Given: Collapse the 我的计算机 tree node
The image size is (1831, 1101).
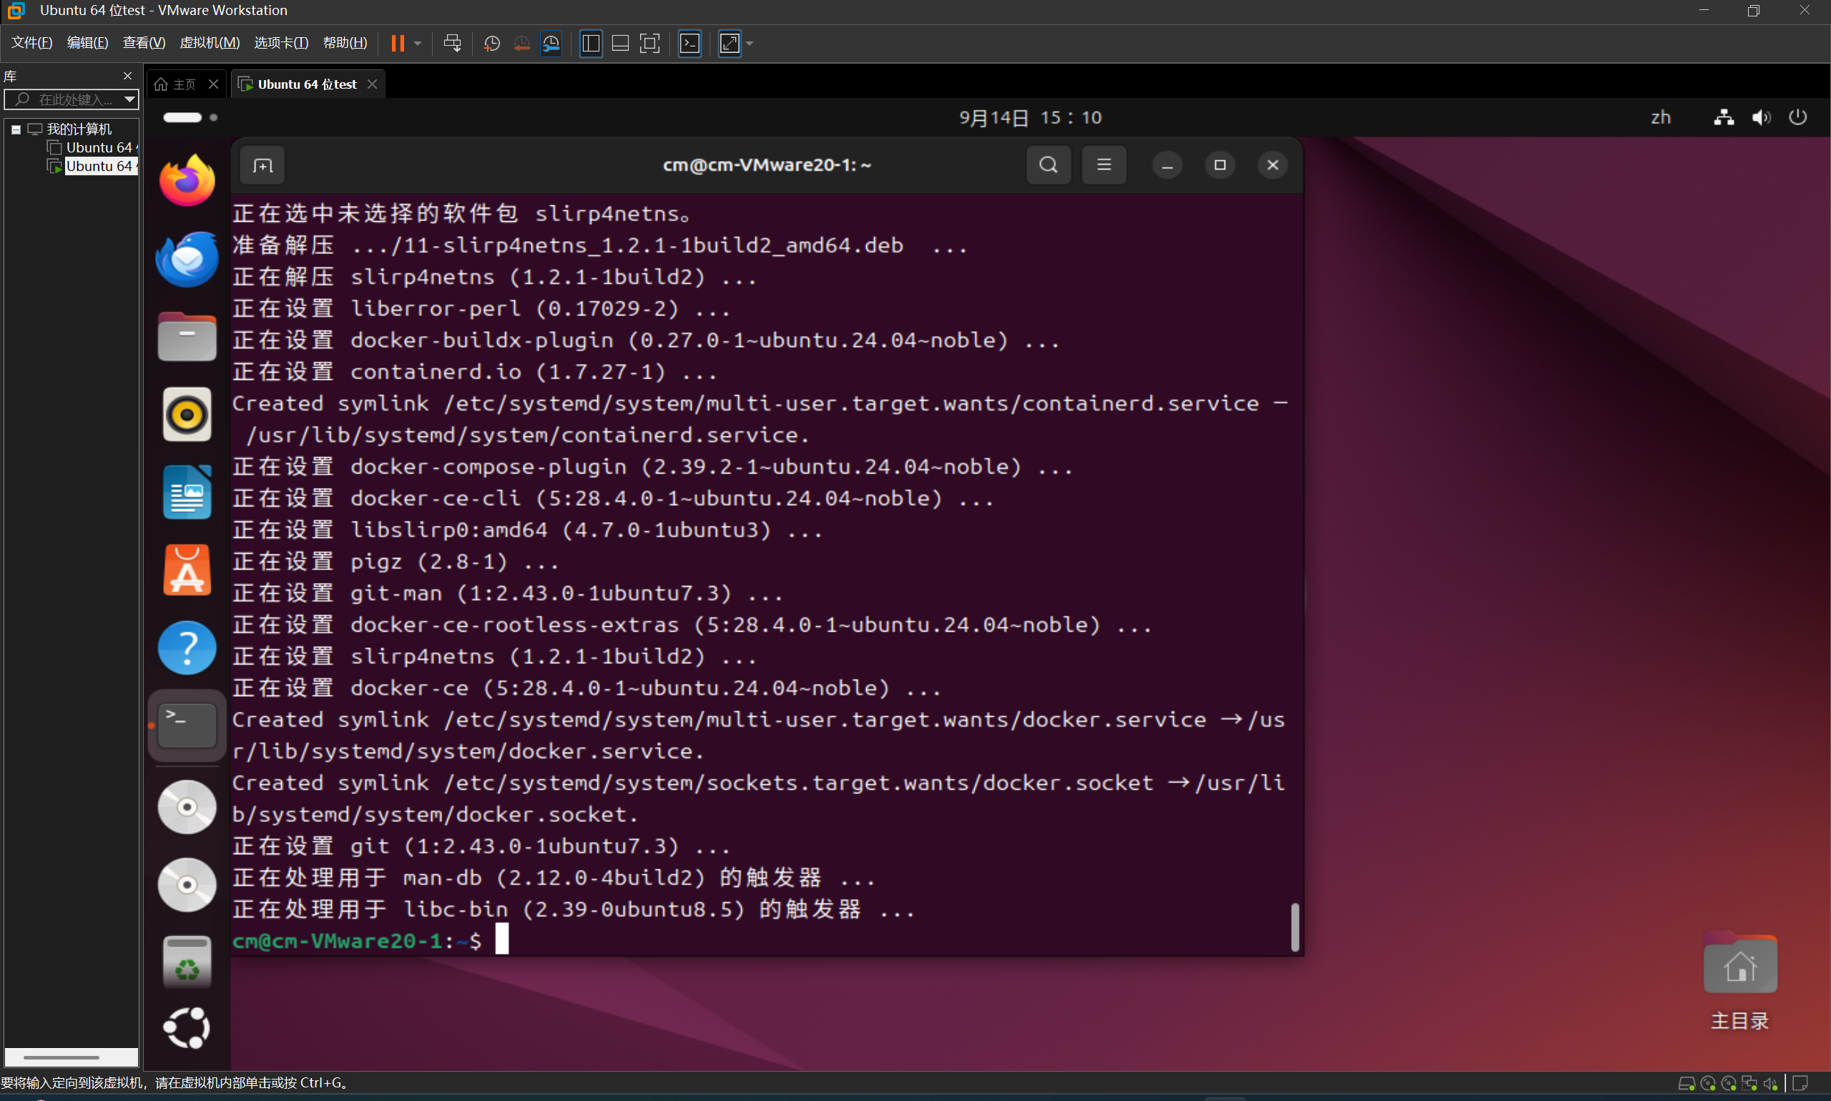Looking at the screenshot, I should (x=16, y=129).
